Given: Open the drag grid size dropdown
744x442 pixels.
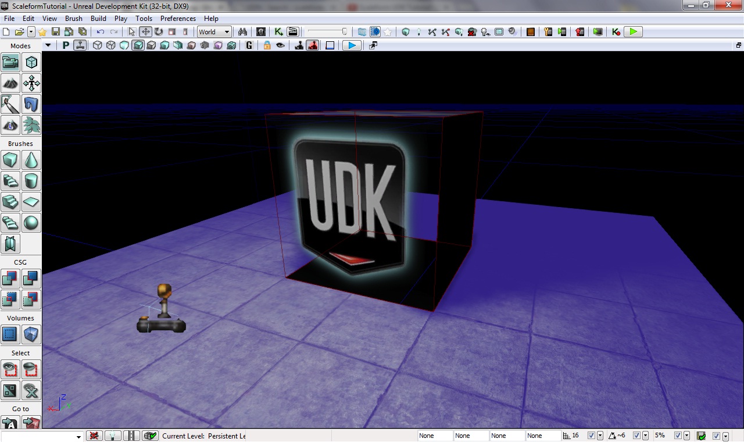Looking at the screenshot, I should point(600,436).
